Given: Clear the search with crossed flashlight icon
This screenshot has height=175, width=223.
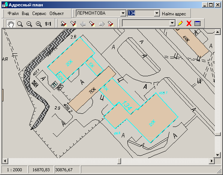Looking at the screenshot, I should tap(111, 24).
